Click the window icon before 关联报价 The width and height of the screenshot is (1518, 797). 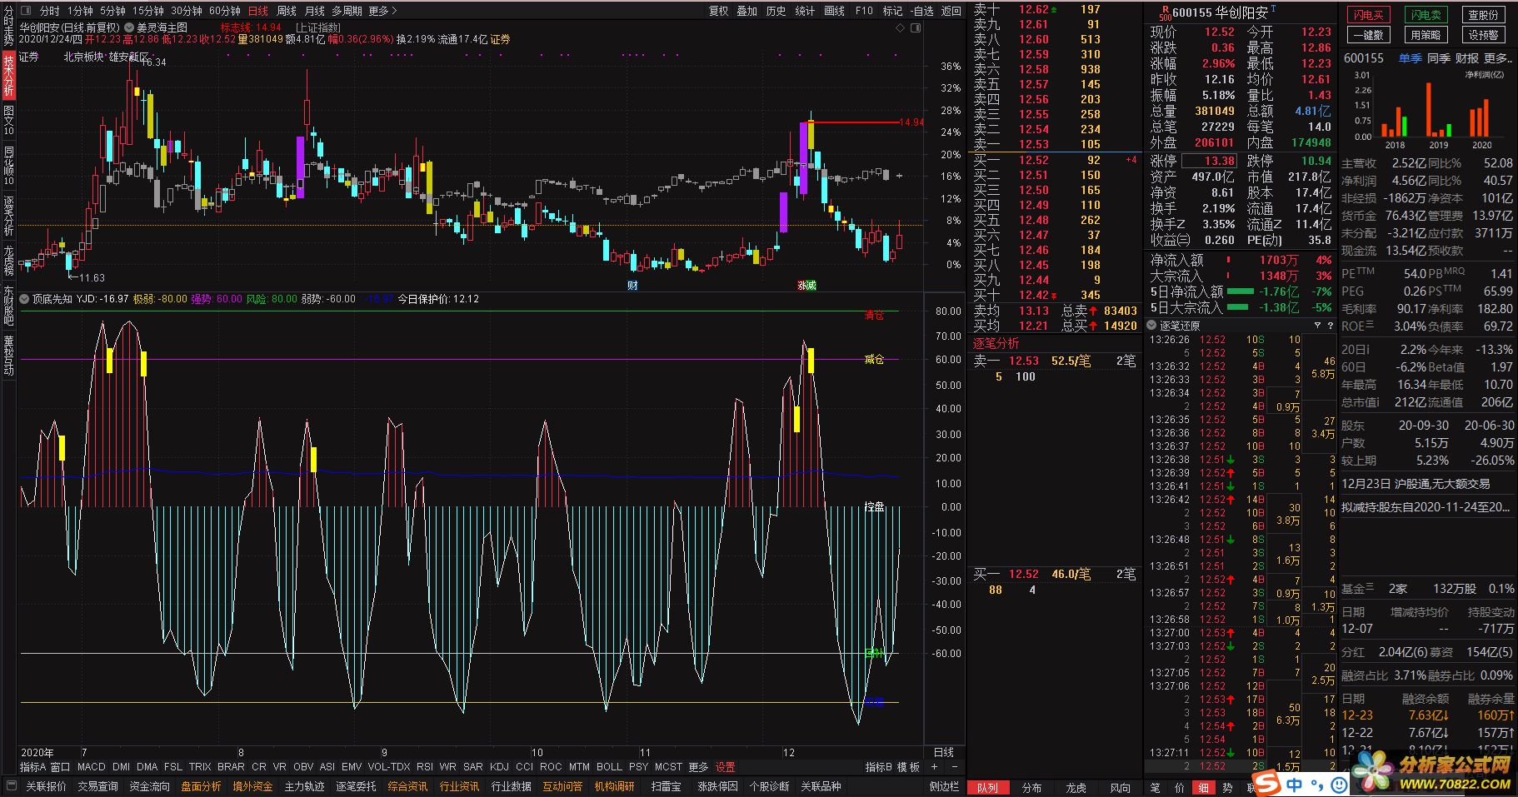[12, 785]
